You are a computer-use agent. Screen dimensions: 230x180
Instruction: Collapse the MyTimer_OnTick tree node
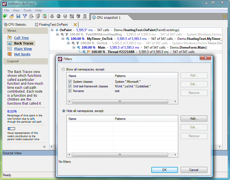coord(63,39)
